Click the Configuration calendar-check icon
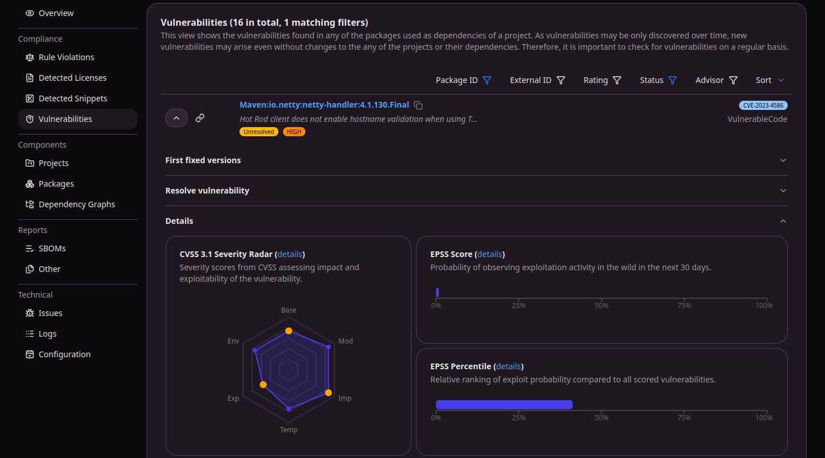This screenshot has width=825, height=458. coord(30,354)
